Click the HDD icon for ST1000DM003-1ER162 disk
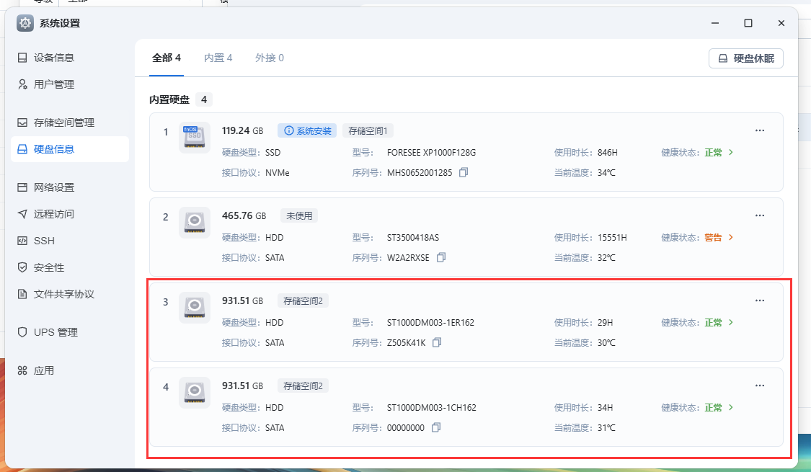This screenshot has width=811, height=472. [195, 308]
